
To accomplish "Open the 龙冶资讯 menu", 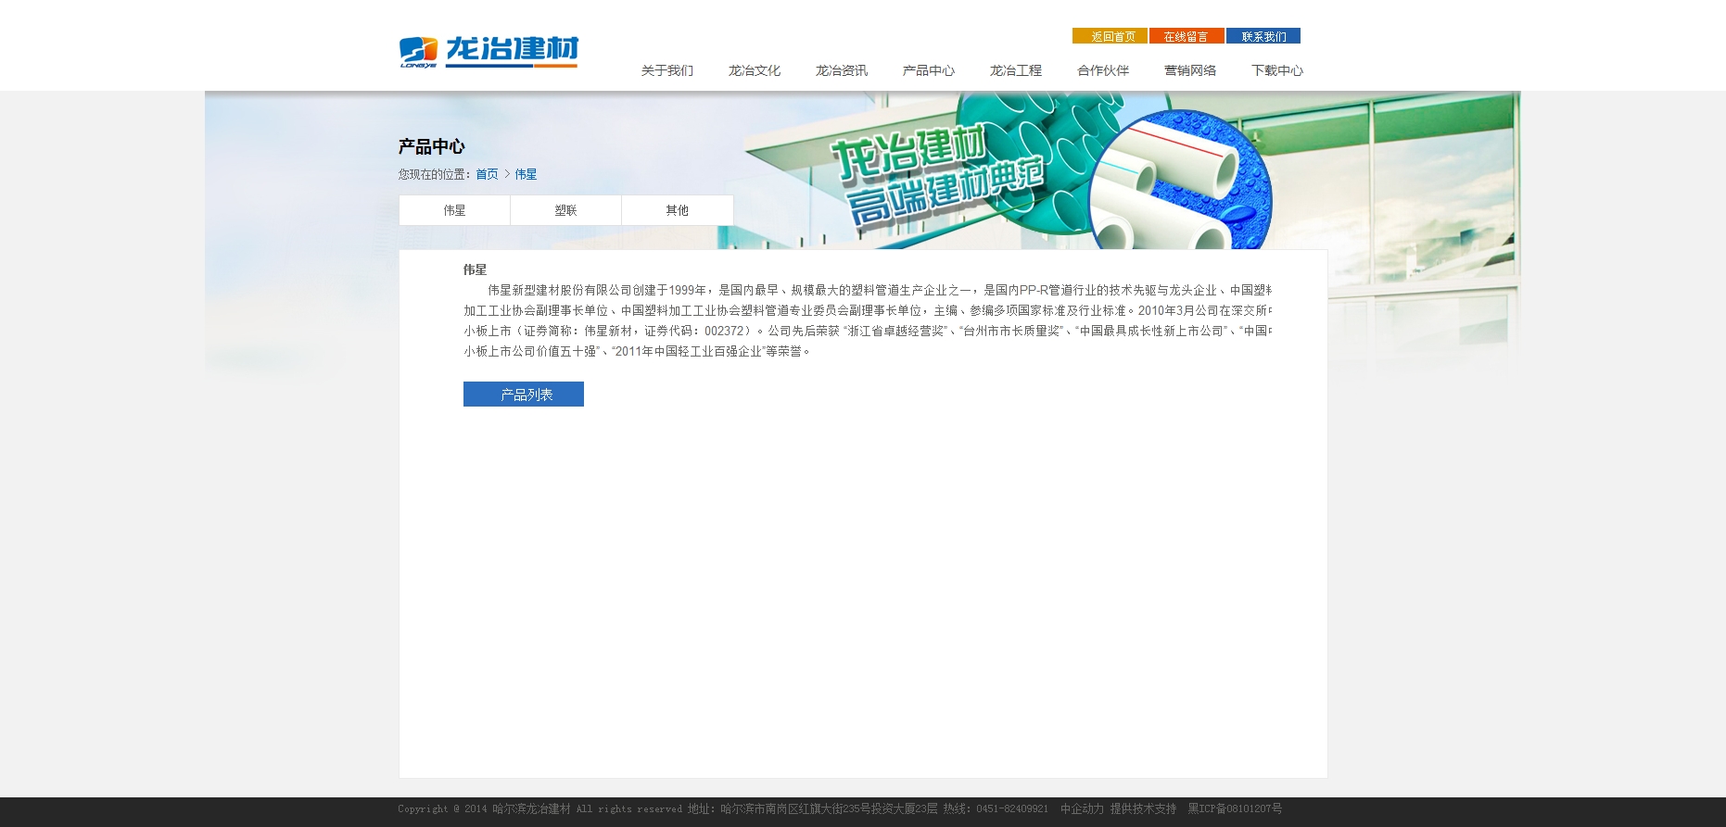I will click(842, 70).
